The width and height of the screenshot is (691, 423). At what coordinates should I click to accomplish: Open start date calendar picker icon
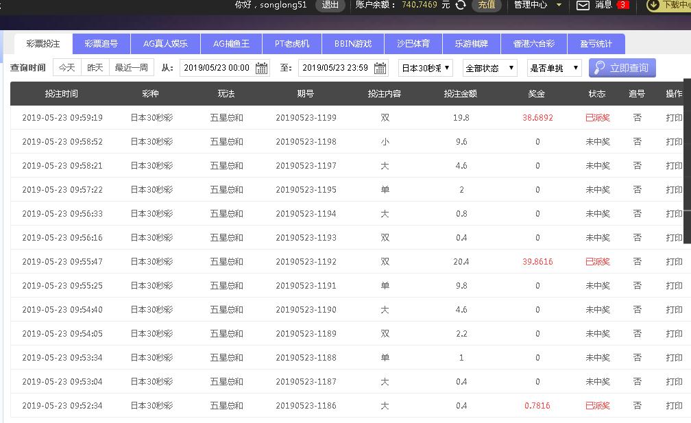coord(261,69)
